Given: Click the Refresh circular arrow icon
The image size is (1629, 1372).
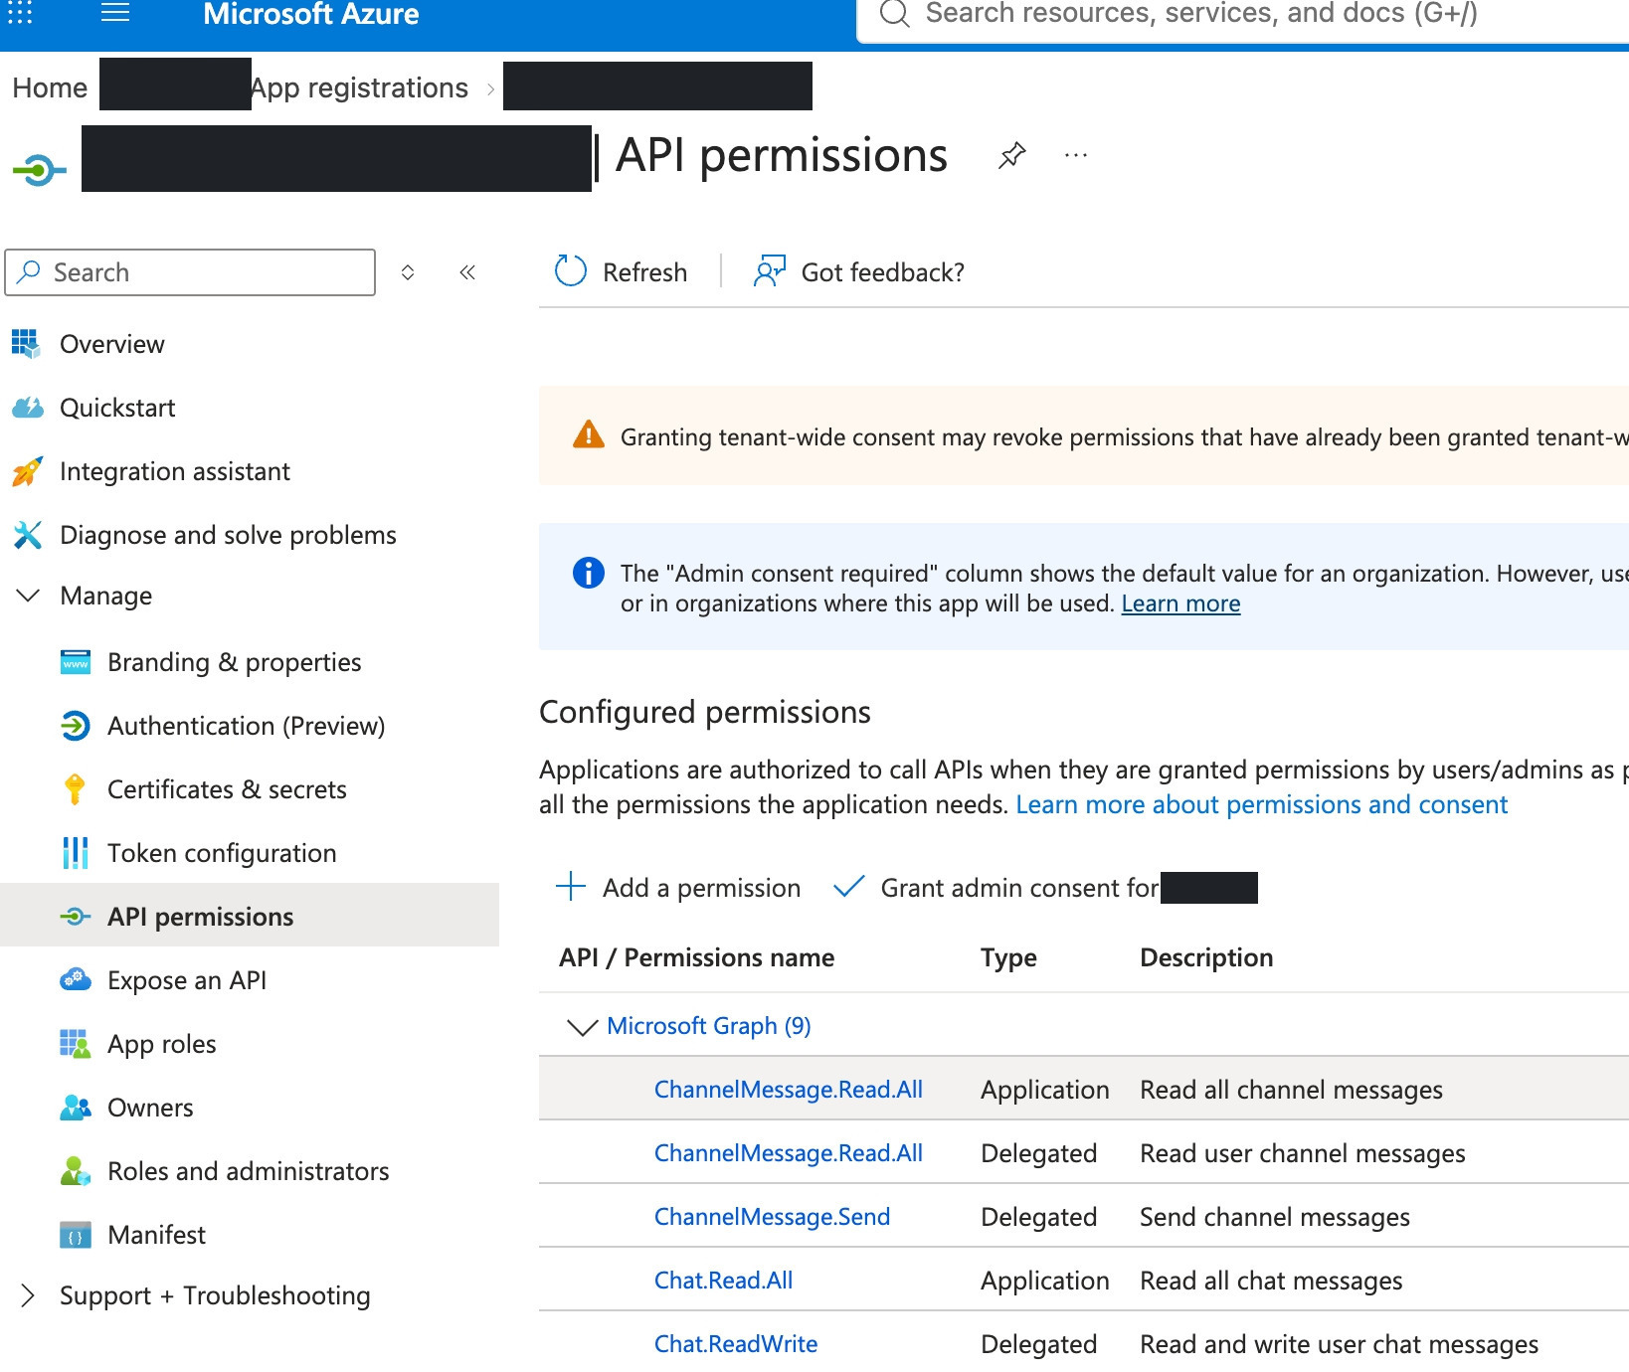Looking at the screenshot, I should (x=571, y=271).
